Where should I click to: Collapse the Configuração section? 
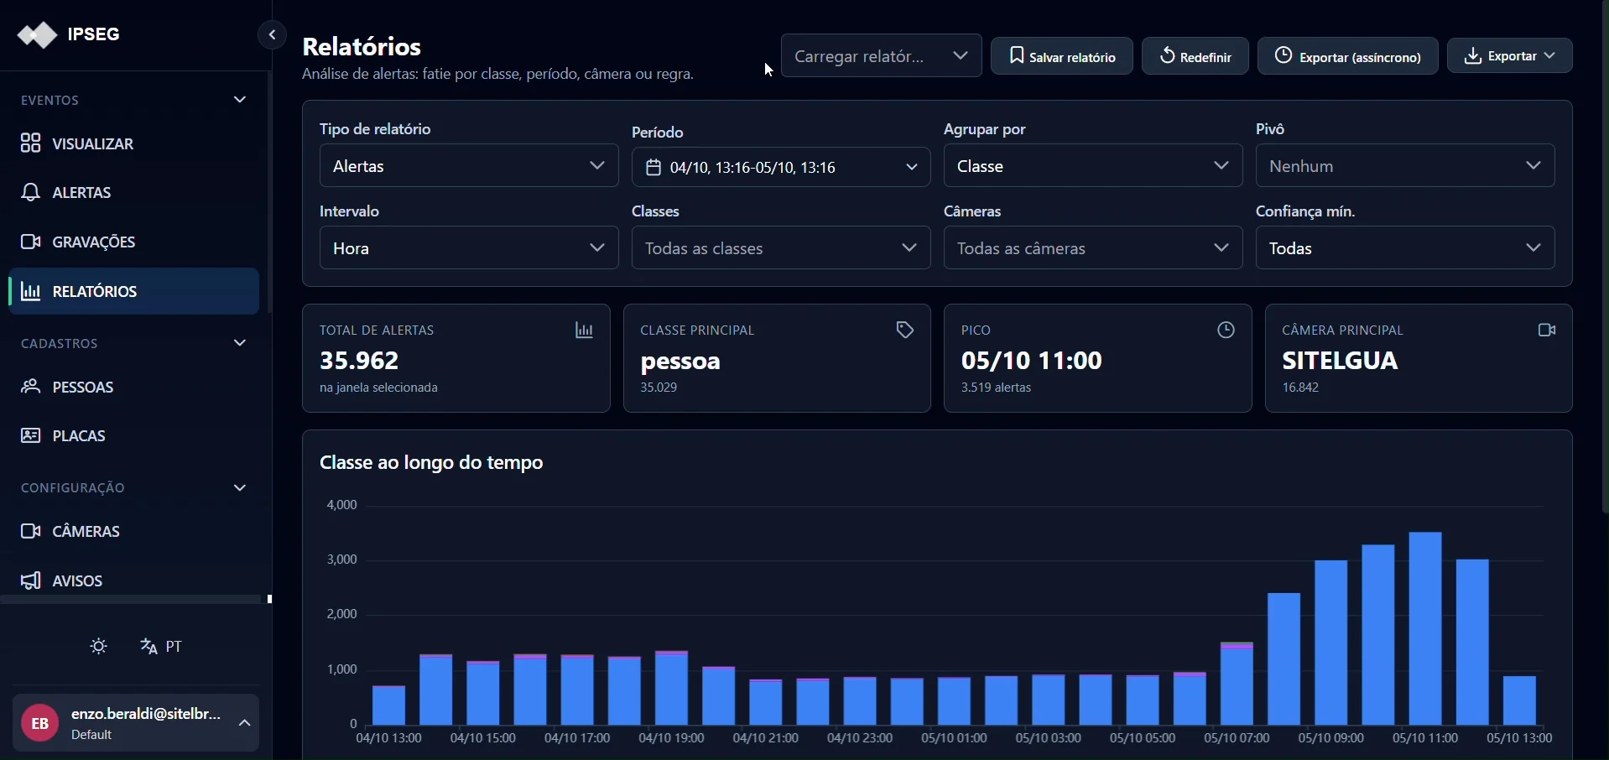point(240,487)
